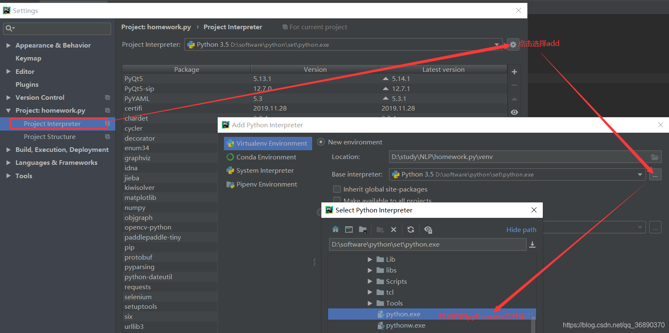Image resolution: width=669 pixels, height=333 pixels.
Task: Open Plugins settings
Action: tap(27, 84)
